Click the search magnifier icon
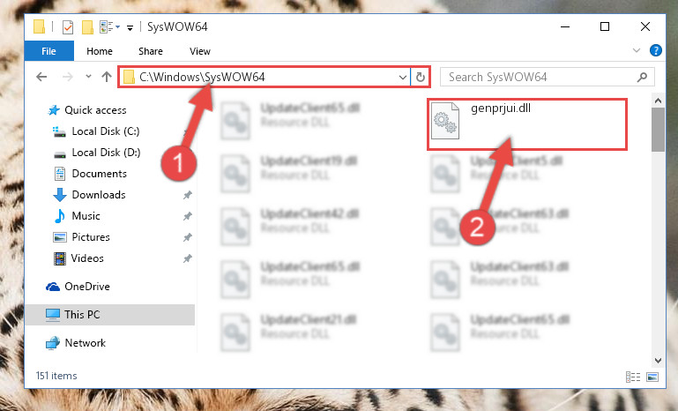This screenshot has height=411, width=678. tap(642, 78)
